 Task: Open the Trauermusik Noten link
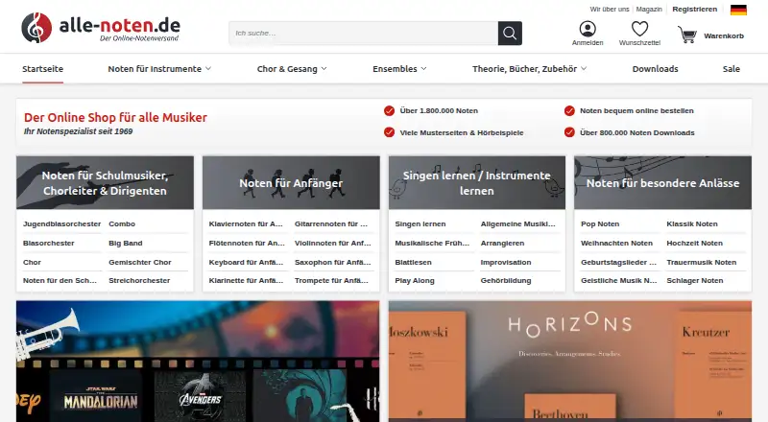pos(702,262)
